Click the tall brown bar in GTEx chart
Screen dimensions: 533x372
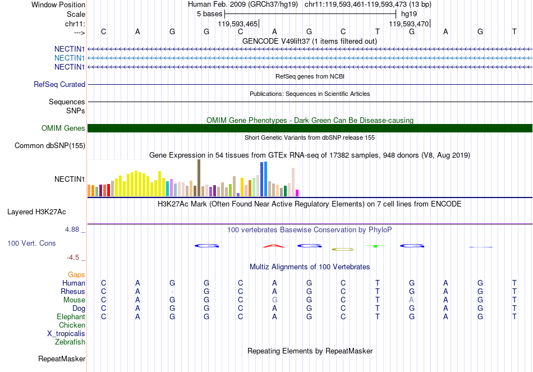tap(199, 177)
